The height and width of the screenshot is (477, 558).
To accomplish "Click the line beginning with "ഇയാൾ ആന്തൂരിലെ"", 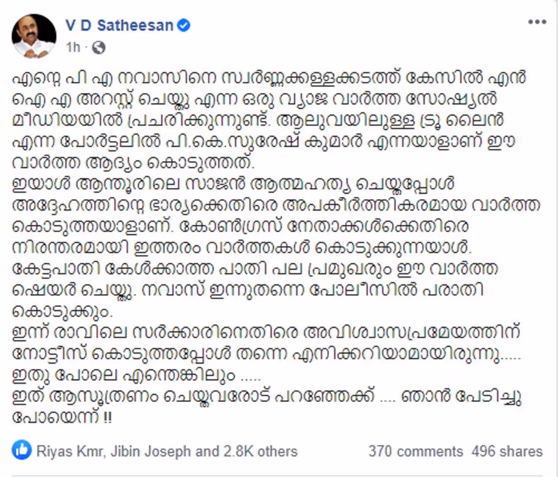I will (x=234, y=184).
